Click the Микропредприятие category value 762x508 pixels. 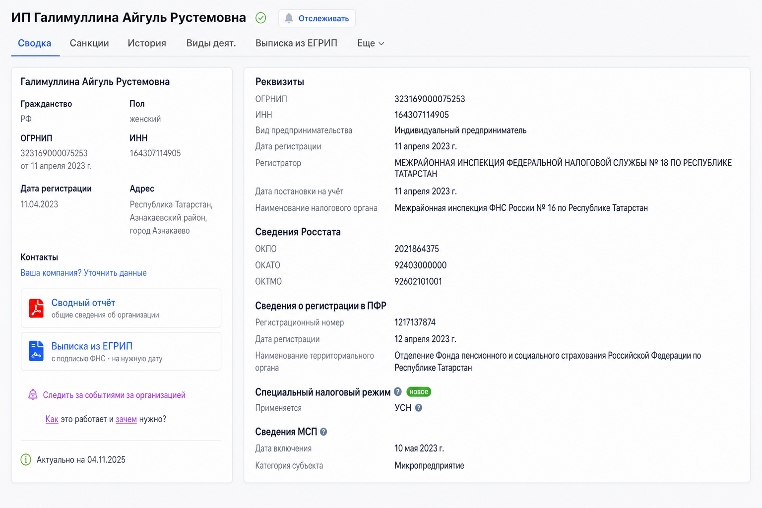pos(429,465)
